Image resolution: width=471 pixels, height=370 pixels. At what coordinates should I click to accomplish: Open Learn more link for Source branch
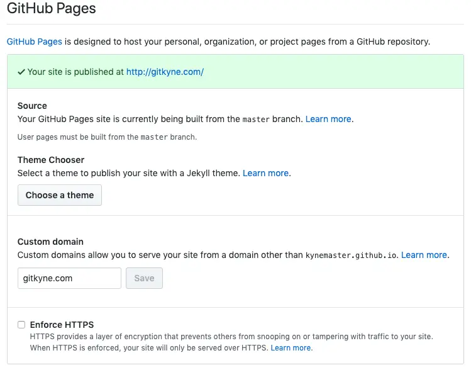click(328, 118)
